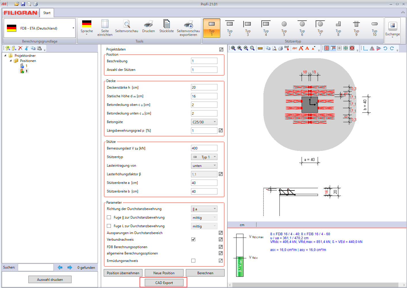The width and height of the screenshot is (407, 288).
Task: Click the delete red X icon in project toolbar
Action: coord(20,48)
